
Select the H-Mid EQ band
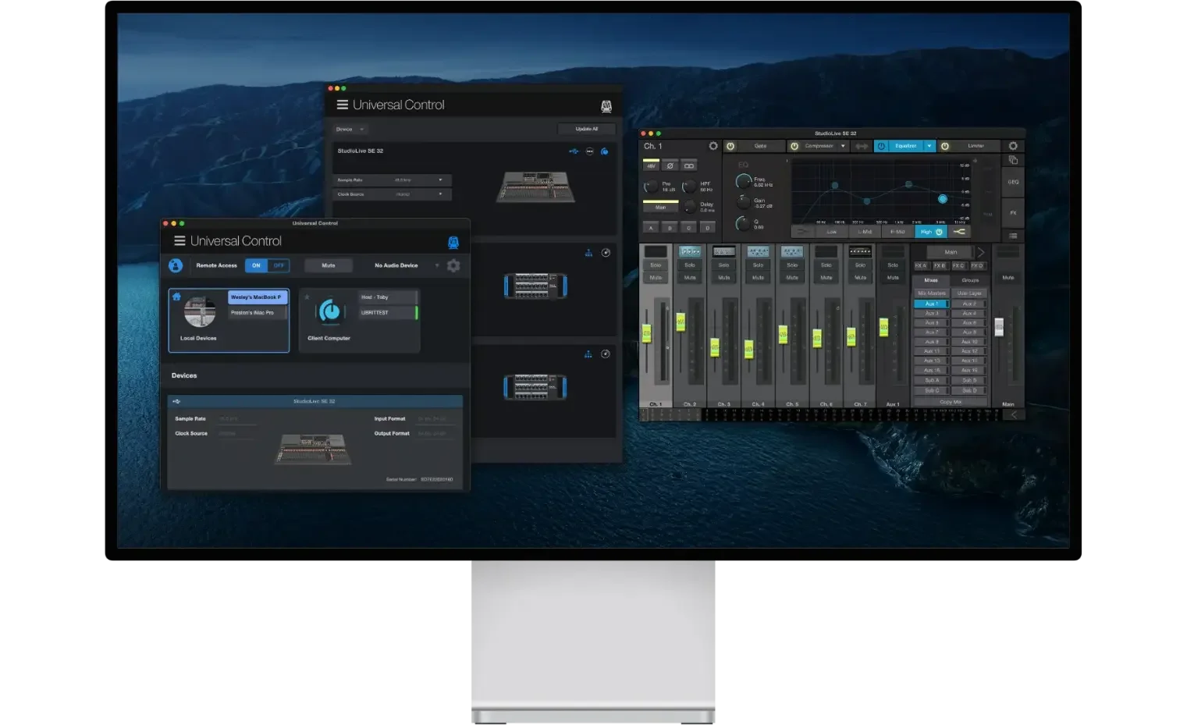[x=897, y=232]
